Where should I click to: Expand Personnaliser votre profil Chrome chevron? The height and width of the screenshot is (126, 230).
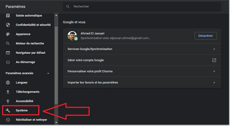pos(214,71)
